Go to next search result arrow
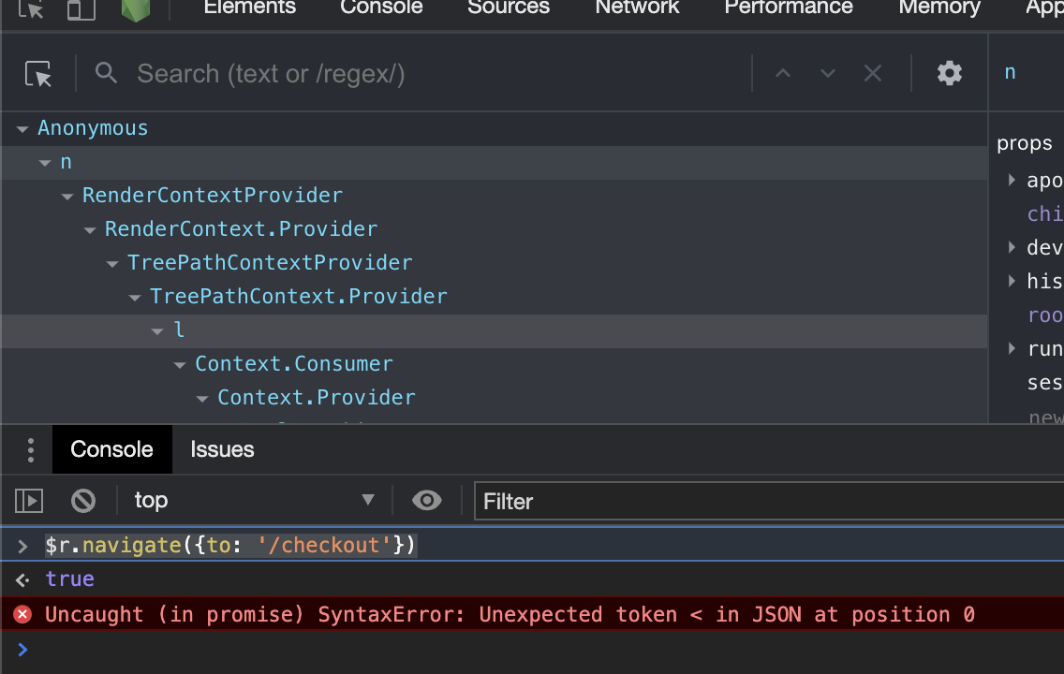The height and width of the screenshot is (674, 1064). [x=828, y=73]
